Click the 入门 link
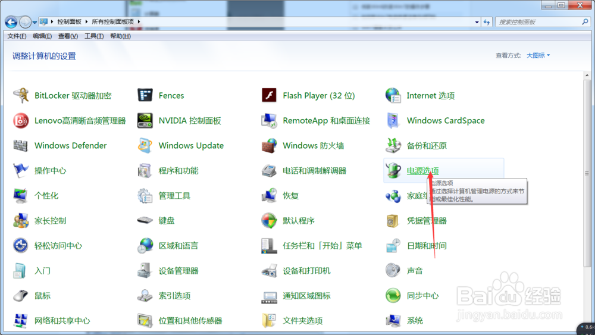This screenshot has height=335, width=595. click(42, 271)
